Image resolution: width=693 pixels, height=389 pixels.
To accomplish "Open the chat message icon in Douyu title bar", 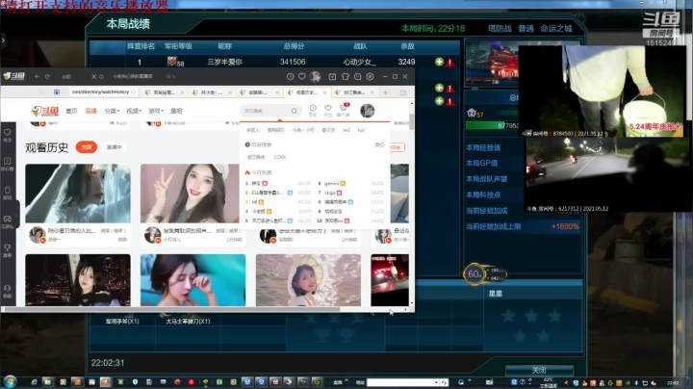I will click(x=357, y=76).
